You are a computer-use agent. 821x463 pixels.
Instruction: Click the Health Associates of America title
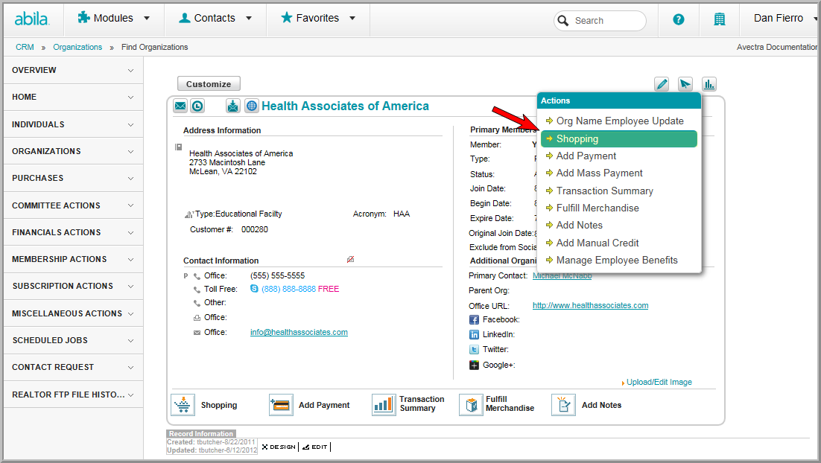pyautogui.click(x=345, y=106)
